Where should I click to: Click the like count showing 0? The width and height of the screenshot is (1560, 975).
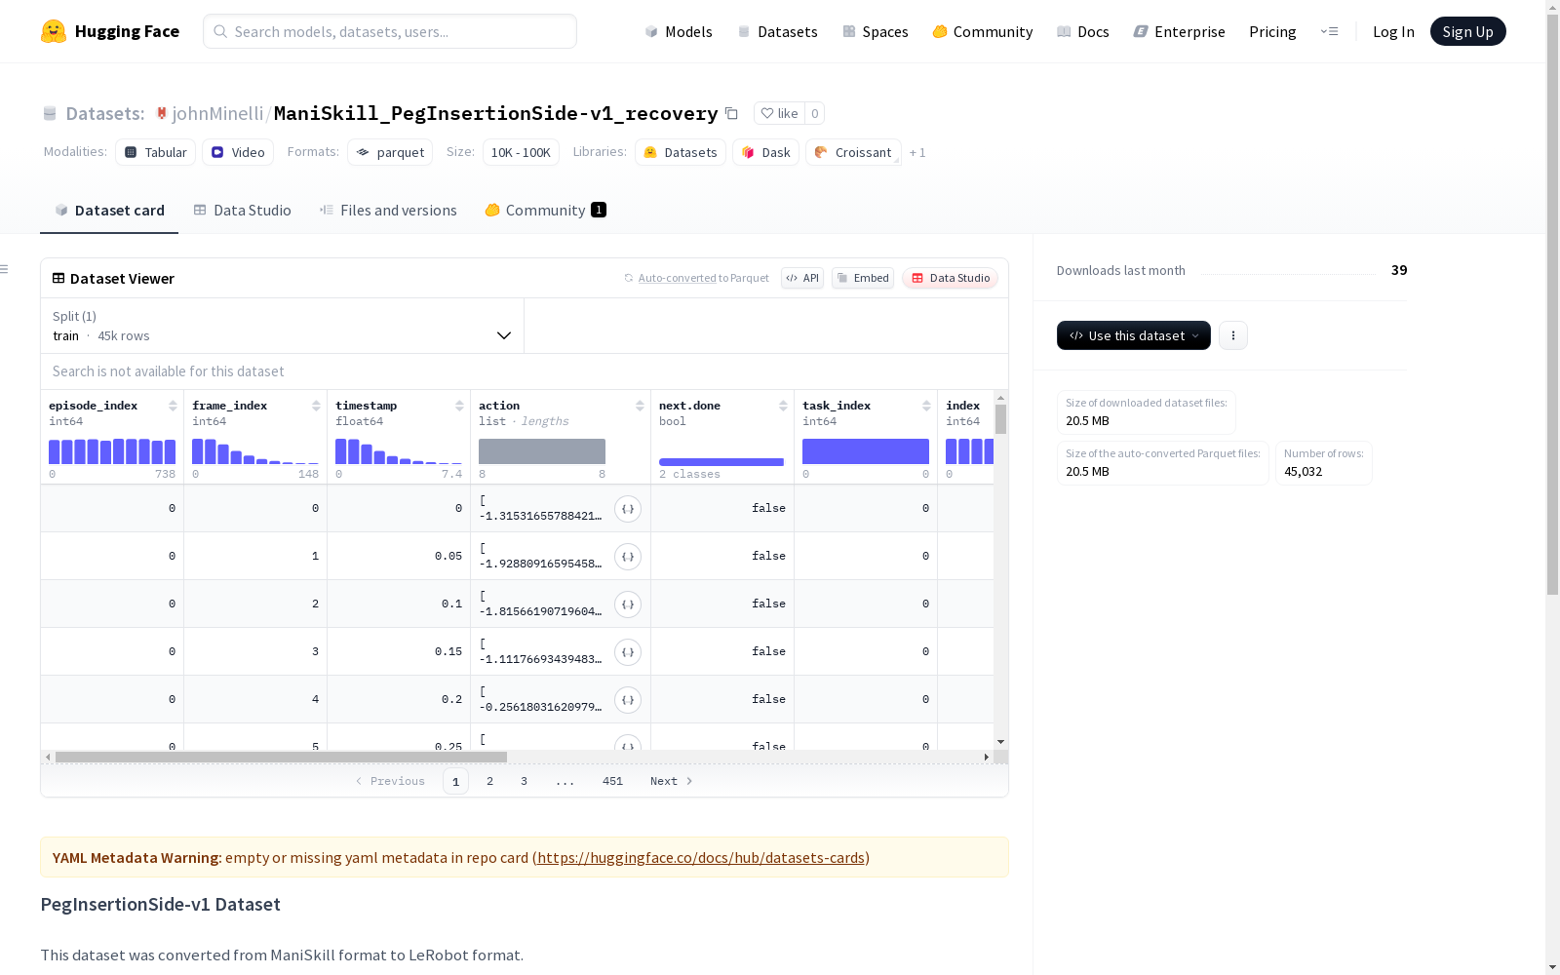(815, 113)
